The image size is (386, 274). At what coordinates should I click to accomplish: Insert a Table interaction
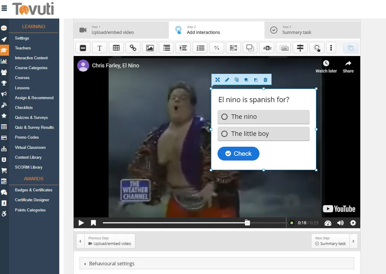[x=116, y=48]
